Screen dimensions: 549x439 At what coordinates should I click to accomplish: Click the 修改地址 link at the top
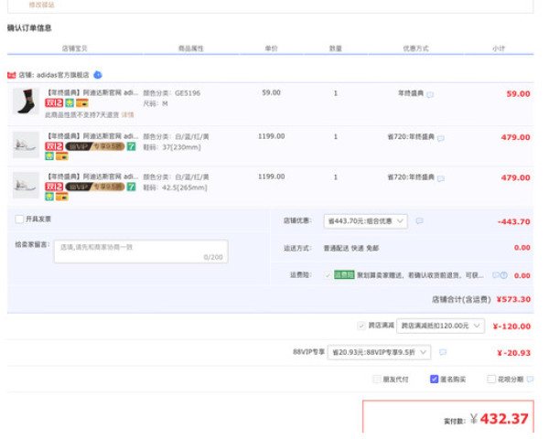click(42, 5)
